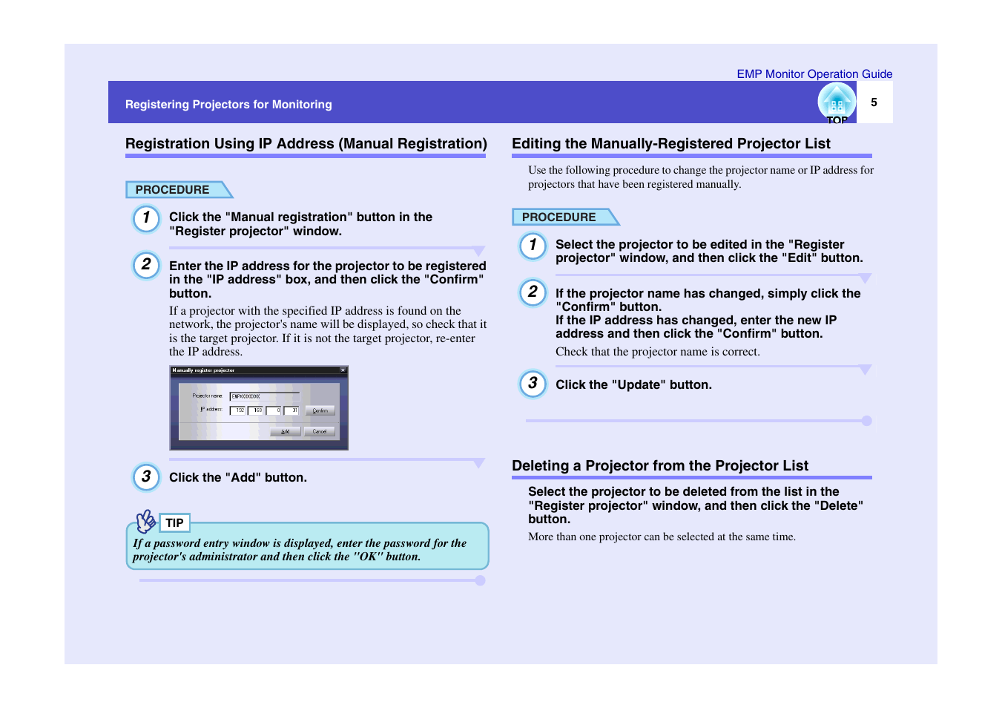Screen dimensions: 1002x708
Task: Click the Confirm button in the dialog
Action: tap(320, 410)
